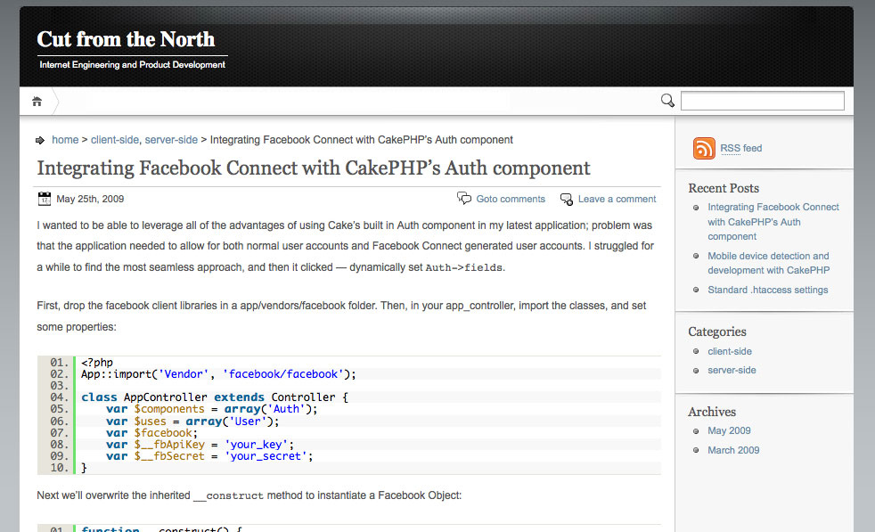This screenshot has width=875, height=532.
Task: Subscribe using the RSS feed link
Action: pos(740,148)
